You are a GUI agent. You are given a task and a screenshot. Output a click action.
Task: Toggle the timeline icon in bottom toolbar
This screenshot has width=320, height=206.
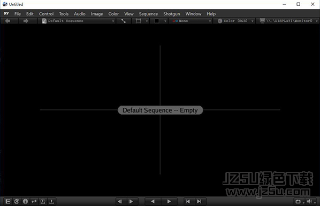(x=51, y=202)
